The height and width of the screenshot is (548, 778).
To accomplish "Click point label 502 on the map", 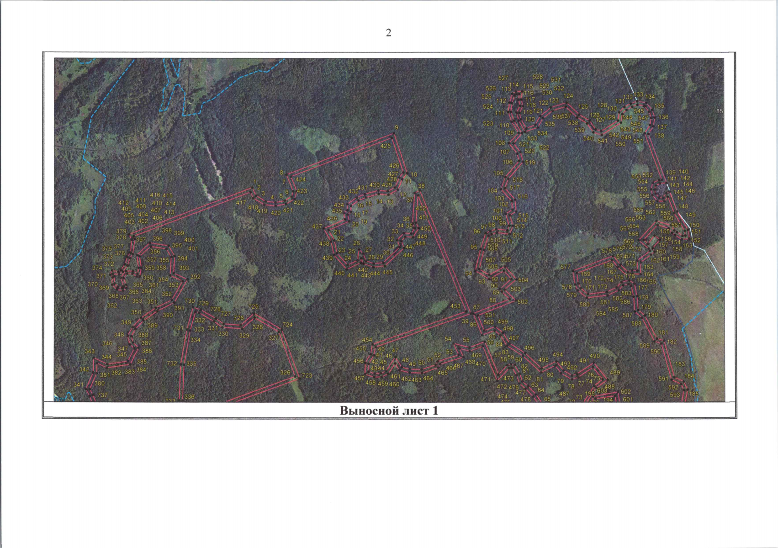I will click(x=522, y=302).
